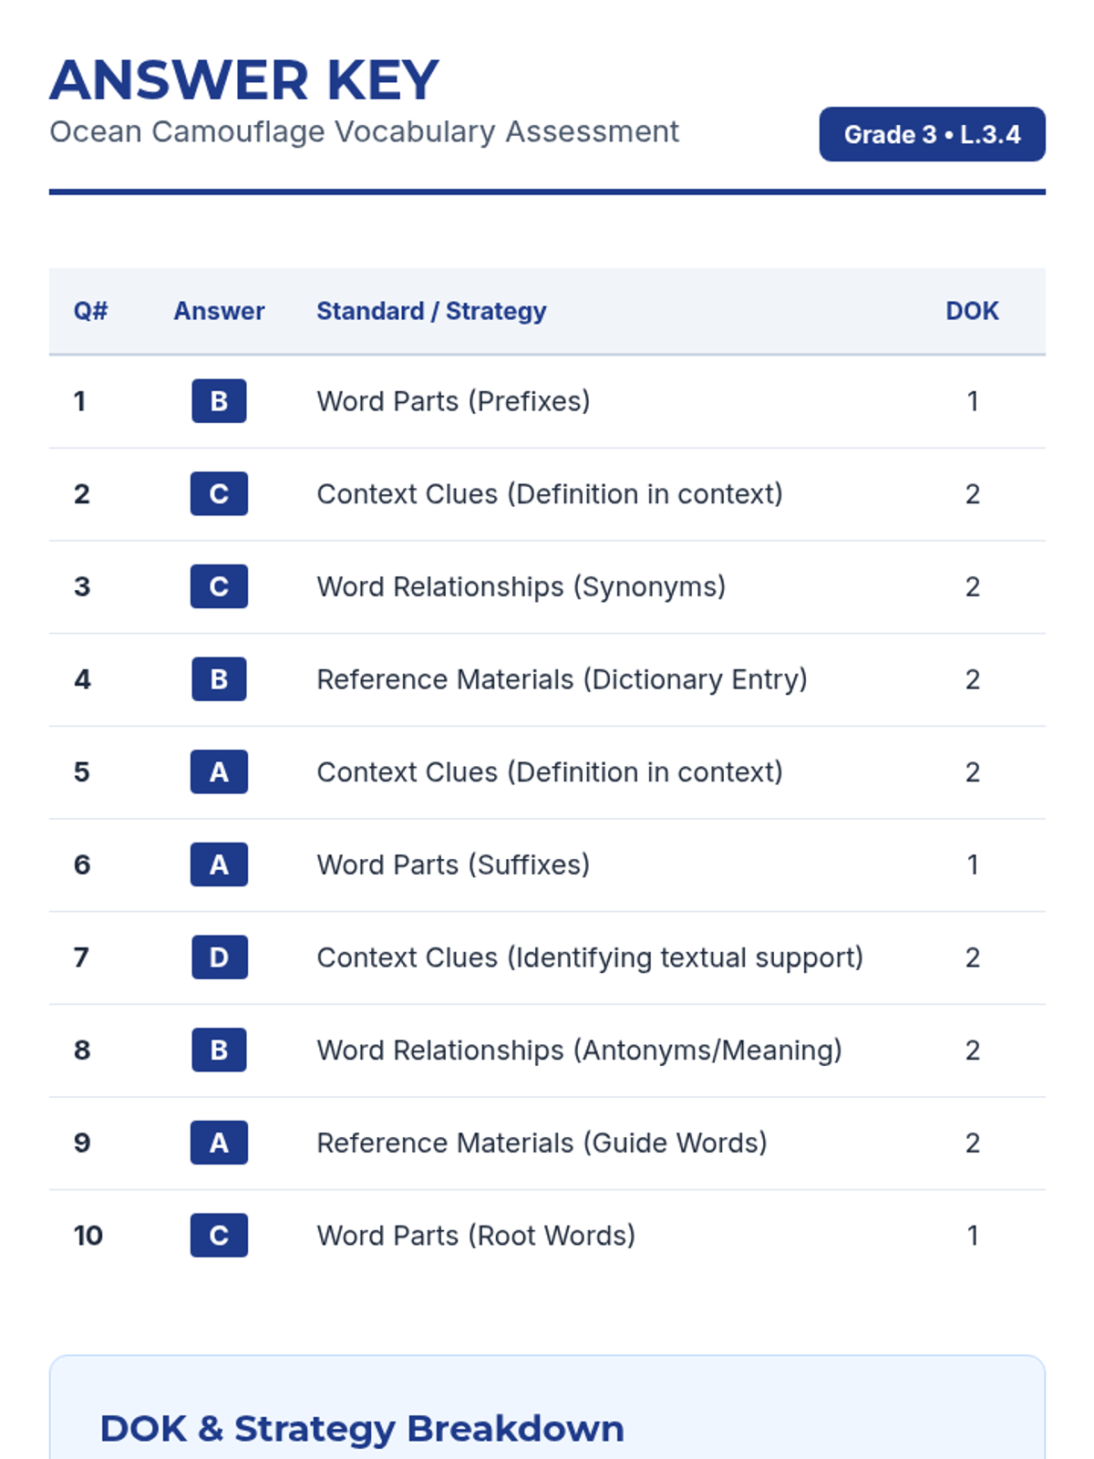Select the B badge in row 4
The image size is (1094, 1459).
219,679
